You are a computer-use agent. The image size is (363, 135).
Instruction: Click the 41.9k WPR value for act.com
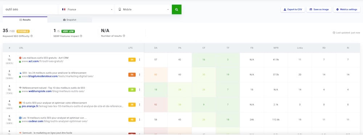click(x=276, y=60)
